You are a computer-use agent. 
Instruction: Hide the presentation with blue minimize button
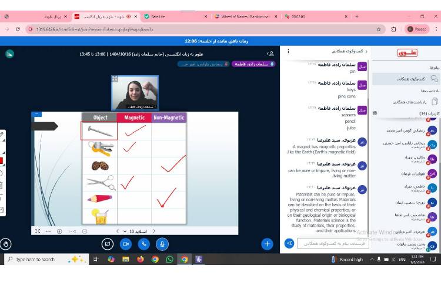pos(36,114)
